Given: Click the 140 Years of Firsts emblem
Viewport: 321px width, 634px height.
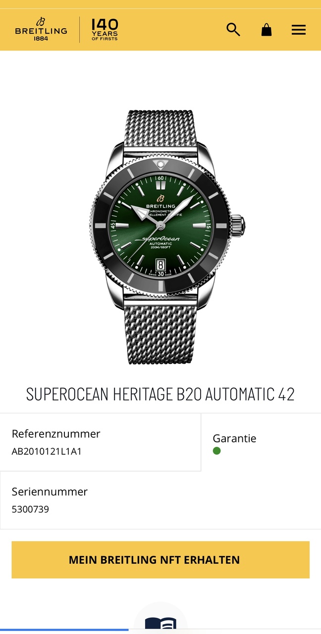Looking at the screenshot, I should tap(105, 29).
